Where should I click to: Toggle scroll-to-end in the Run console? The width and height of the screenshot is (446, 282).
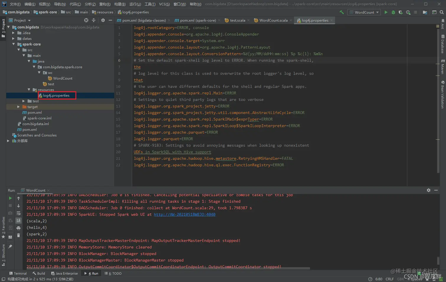[x=18, y=220]
